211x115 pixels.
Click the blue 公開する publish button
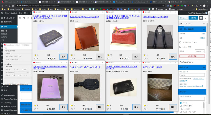tap(193, 18)
